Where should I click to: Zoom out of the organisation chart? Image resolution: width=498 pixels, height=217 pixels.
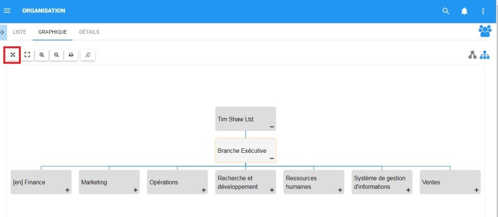point(56,55)
